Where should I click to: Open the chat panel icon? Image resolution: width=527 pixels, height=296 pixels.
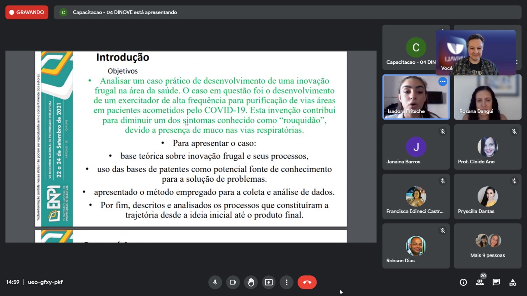coord(496,282)
